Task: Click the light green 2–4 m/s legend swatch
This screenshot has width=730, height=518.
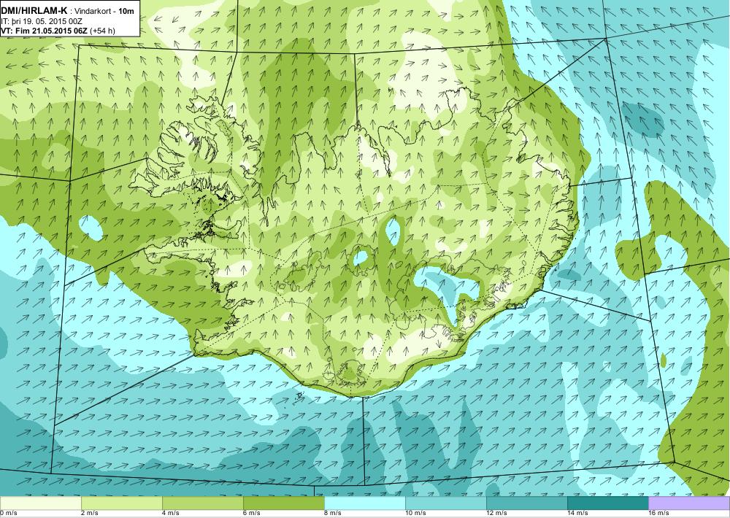Action: click(x=121, y=503)
